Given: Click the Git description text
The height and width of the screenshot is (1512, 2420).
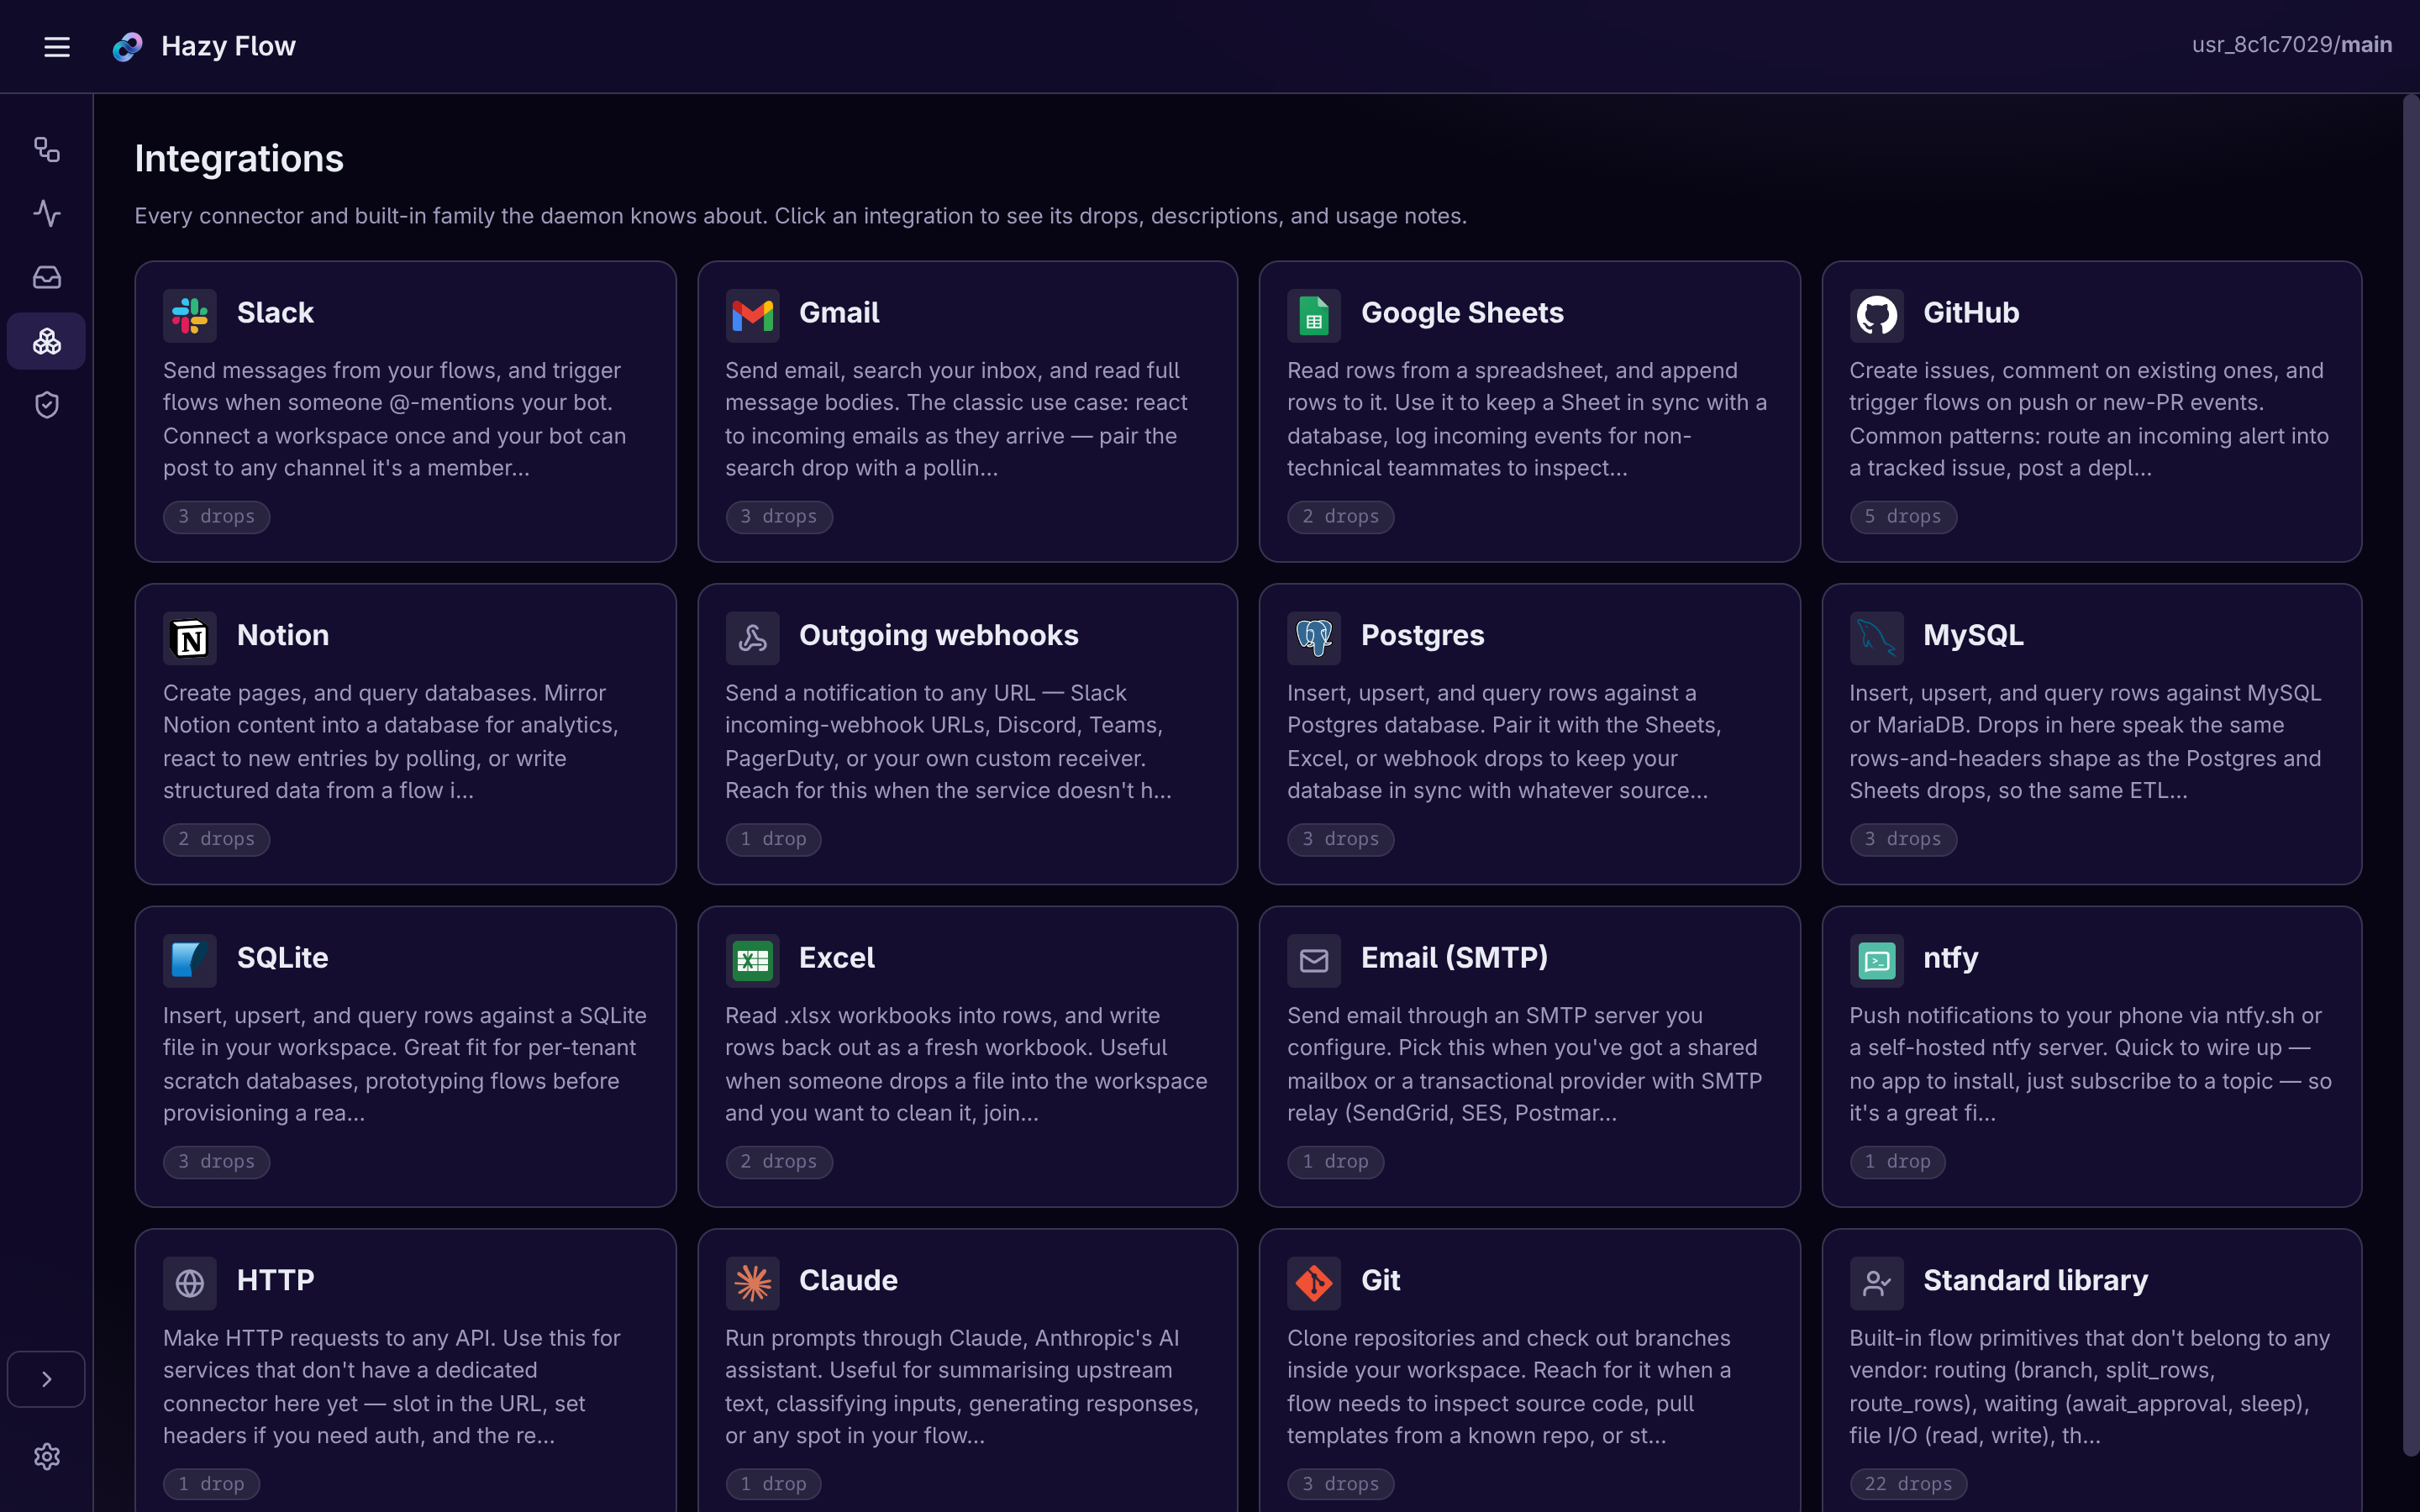Looking at the screenshot, I should coord(1508,1387).
